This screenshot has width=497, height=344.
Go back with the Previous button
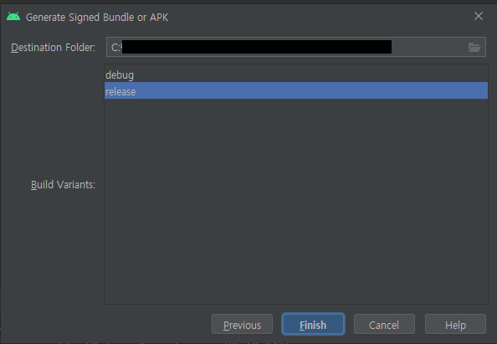(242, 325)
